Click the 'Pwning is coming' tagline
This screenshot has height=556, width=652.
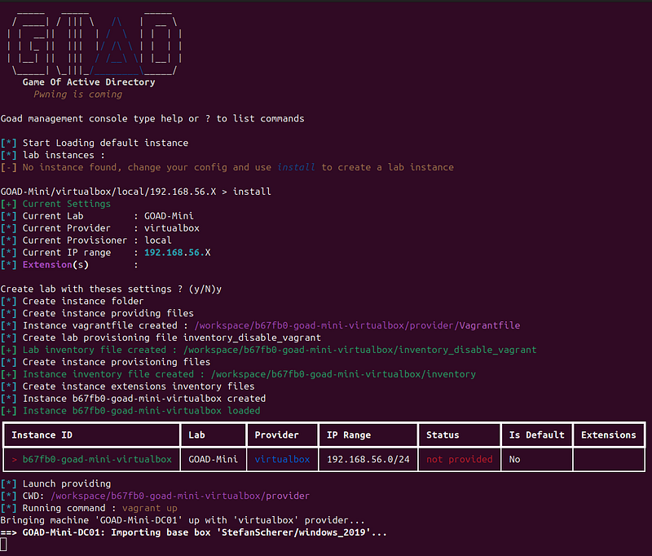pos(77,95)
